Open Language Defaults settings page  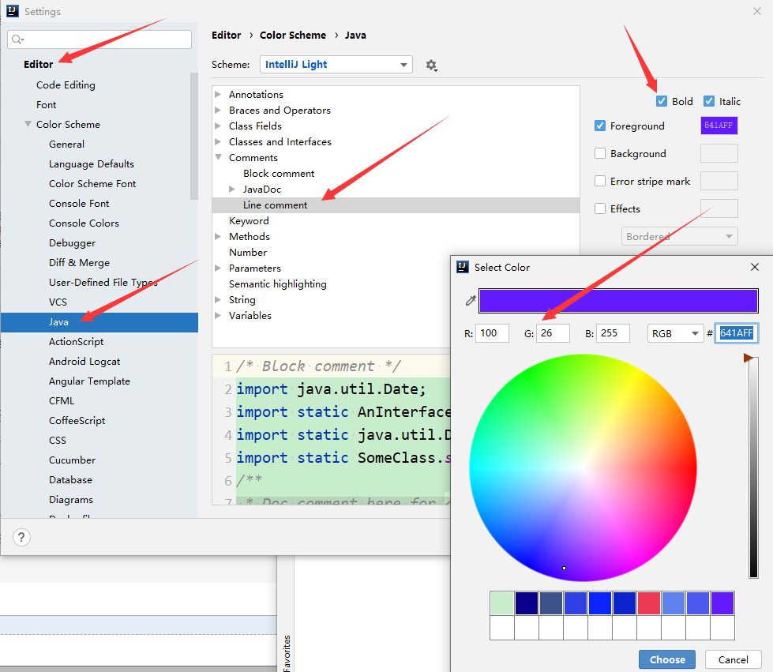(92, 163)
